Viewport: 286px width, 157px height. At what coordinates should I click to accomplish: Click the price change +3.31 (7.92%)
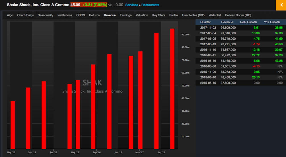(x=95, y=5)
